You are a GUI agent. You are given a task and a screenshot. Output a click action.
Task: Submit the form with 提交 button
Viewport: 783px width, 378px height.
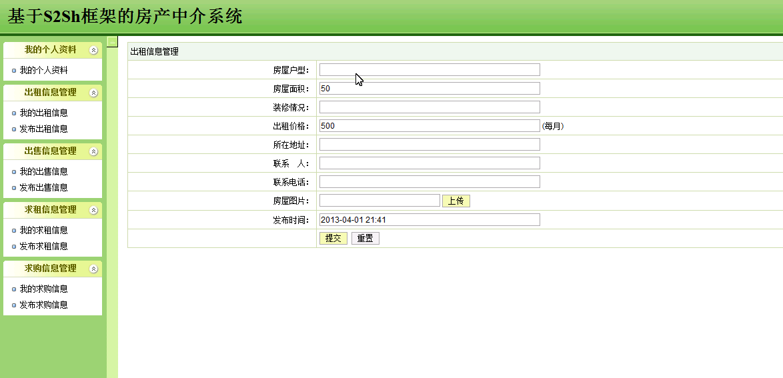(333, 239)
